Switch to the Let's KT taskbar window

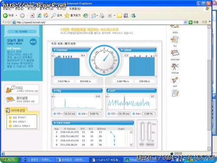tap(107, 160)
